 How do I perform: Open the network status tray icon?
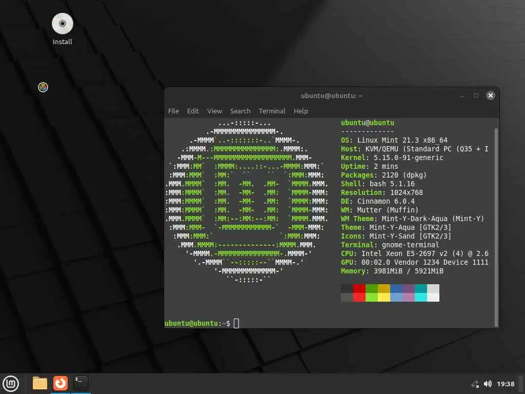(x=475, y=384)
